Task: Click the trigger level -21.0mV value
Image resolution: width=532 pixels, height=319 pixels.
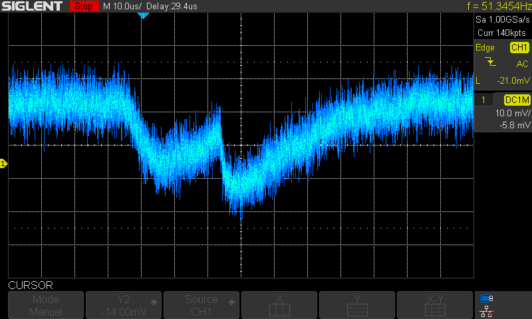Action: click(513, 80)
